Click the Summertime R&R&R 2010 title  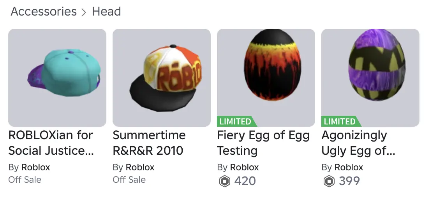click(149, 143)
